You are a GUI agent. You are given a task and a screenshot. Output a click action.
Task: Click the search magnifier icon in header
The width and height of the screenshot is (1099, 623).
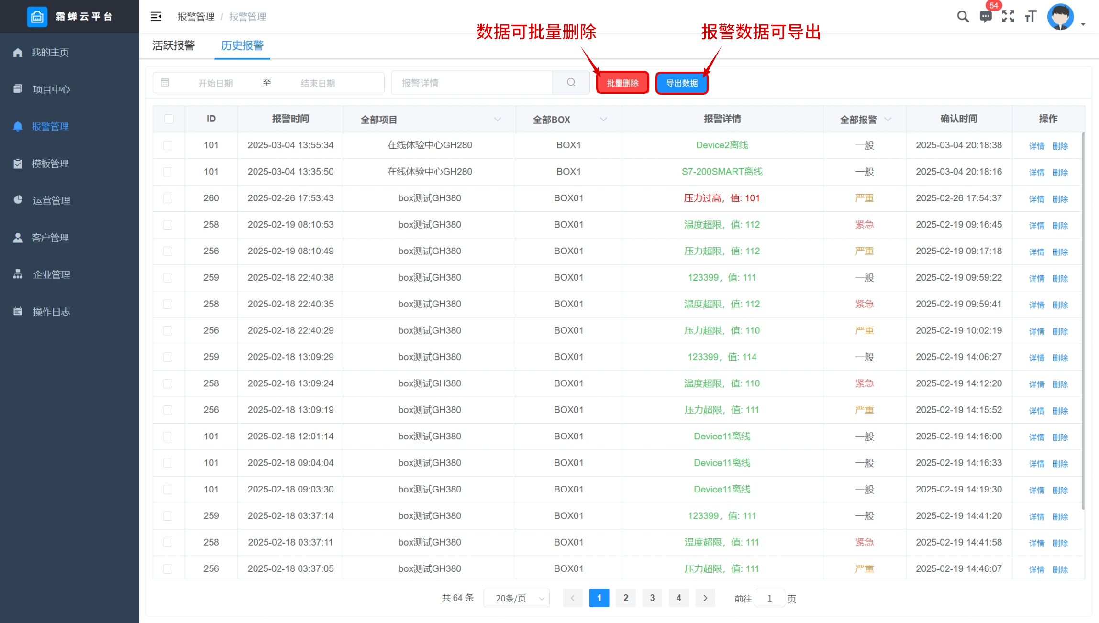[x=963, y=17]
